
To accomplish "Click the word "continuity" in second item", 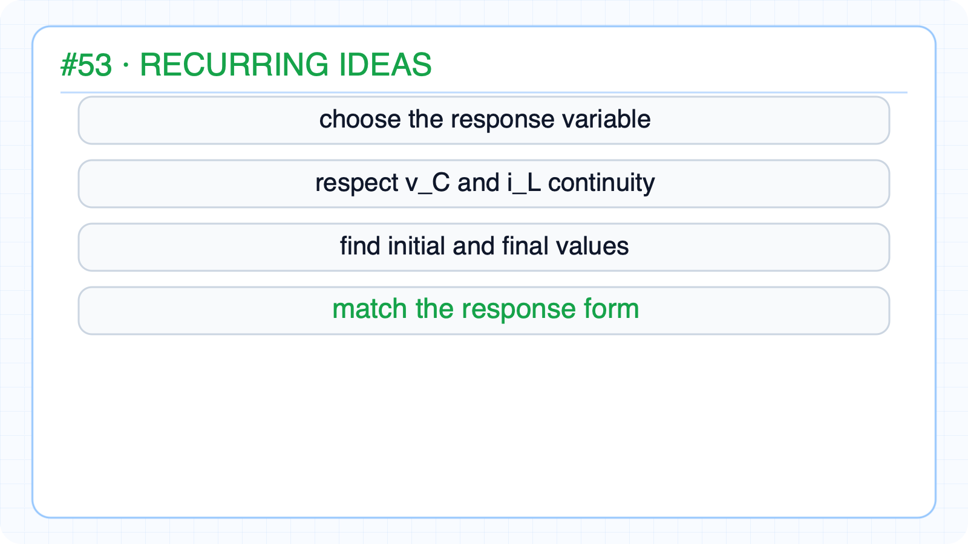I will tap(601, 183).
